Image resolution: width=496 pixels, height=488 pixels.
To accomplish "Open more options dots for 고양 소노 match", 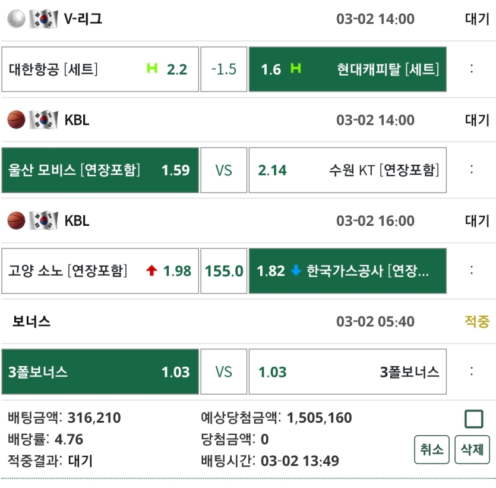I will coord(472,271).
